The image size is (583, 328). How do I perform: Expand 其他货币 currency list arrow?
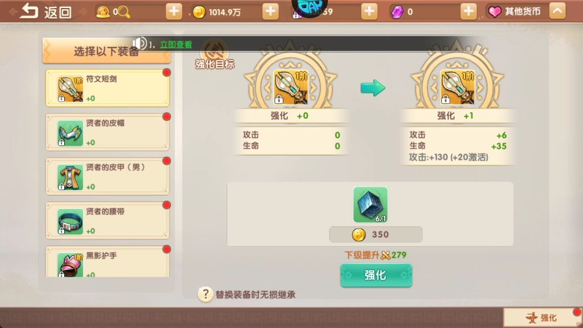click(557, 11)
